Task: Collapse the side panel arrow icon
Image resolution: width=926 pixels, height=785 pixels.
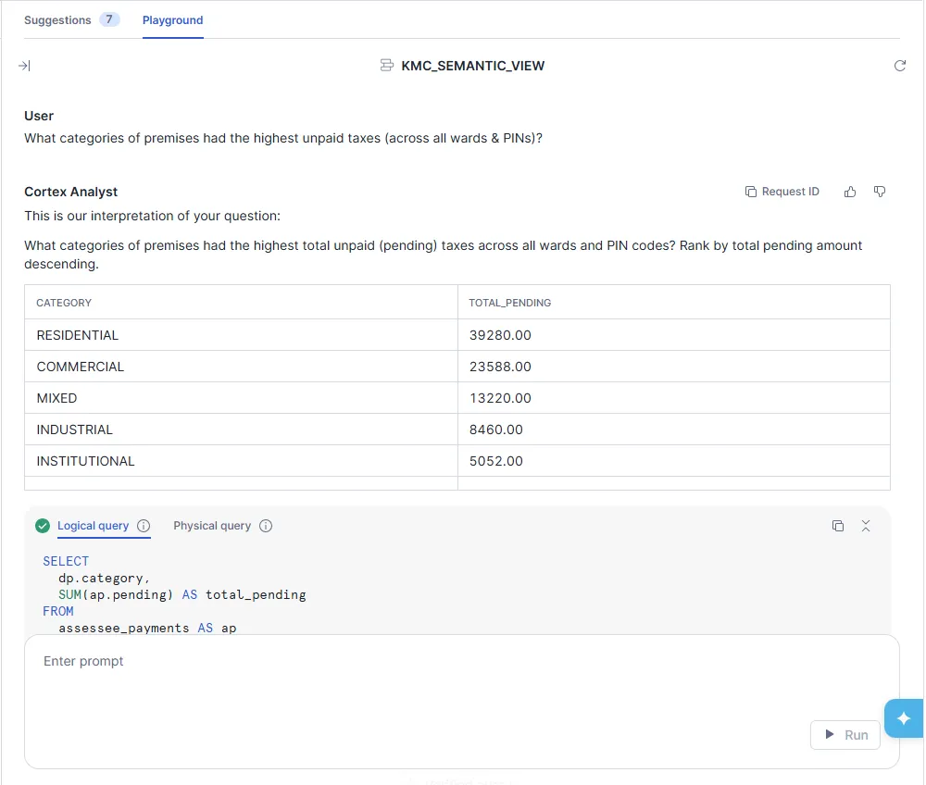Action: pos(25,66)
